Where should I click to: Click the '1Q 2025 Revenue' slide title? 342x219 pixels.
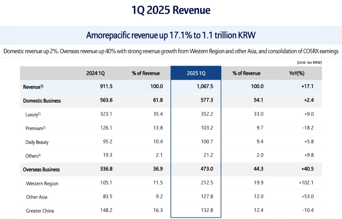click(171, 10)
